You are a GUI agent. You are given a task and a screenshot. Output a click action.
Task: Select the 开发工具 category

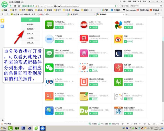click(x=30, y=43)
